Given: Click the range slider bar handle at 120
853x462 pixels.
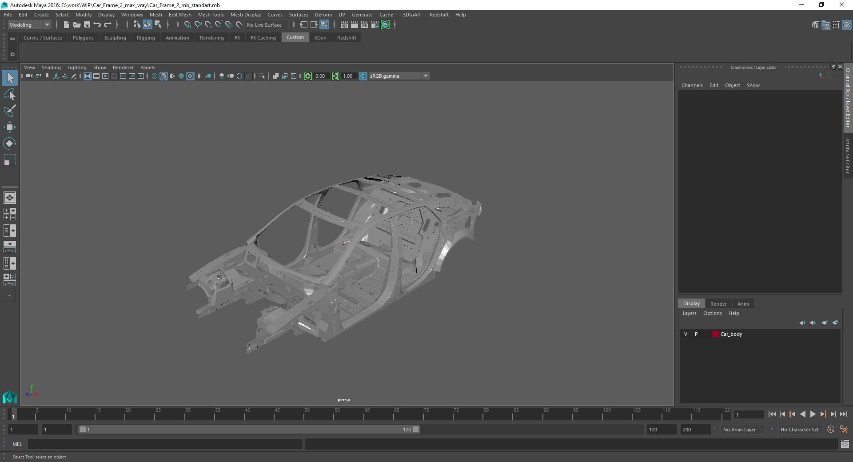Looking at the screenshot, I should [415, 430].
